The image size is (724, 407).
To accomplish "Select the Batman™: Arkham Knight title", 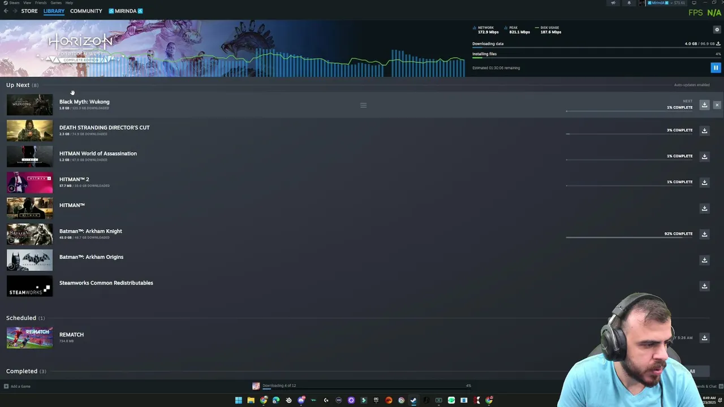I will [90, 231].
